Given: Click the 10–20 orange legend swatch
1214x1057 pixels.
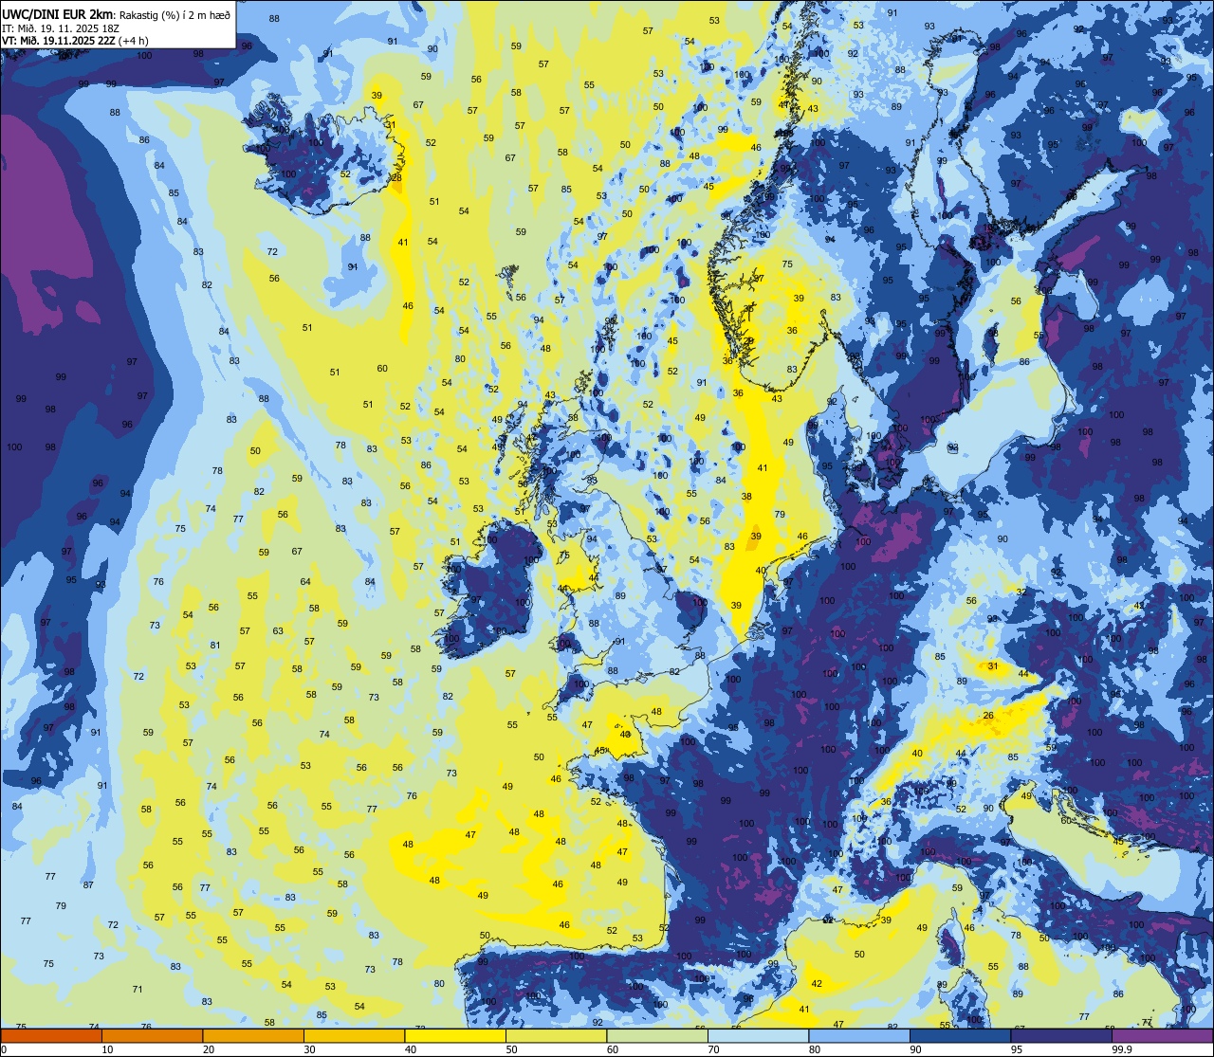Looking at the screenshot, I should [x=152, y=1035].
